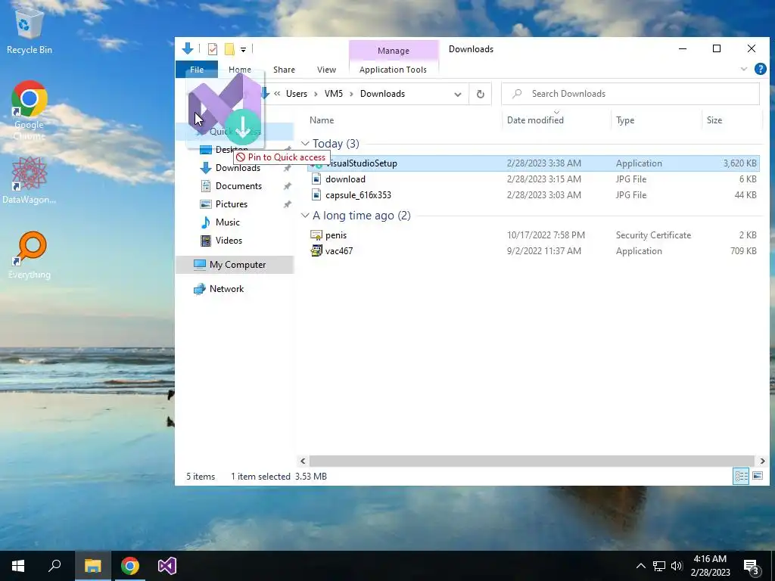Switch to the Home ribbon tab
The height and width of the screenshot is (581, 775).
point(240,70)
